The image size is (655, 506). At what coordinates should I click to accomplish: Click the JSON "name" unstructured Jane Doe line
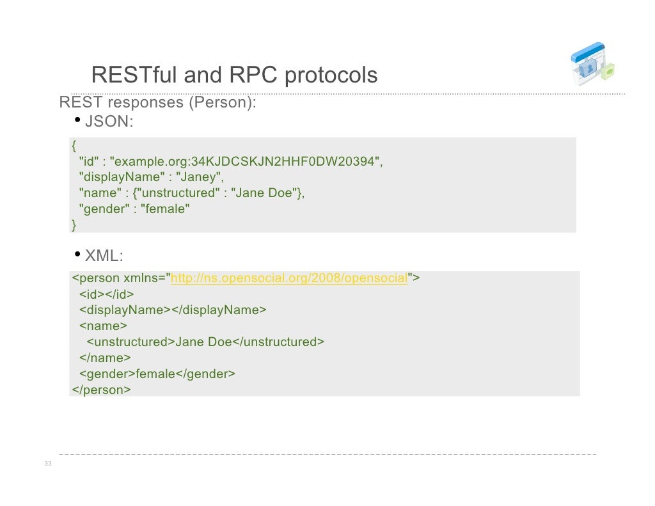click(191, 193)
